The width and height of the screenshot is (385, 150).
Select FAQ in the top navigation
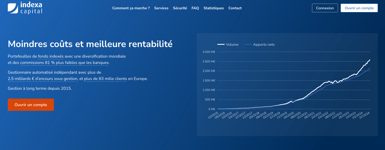point(195,8)
